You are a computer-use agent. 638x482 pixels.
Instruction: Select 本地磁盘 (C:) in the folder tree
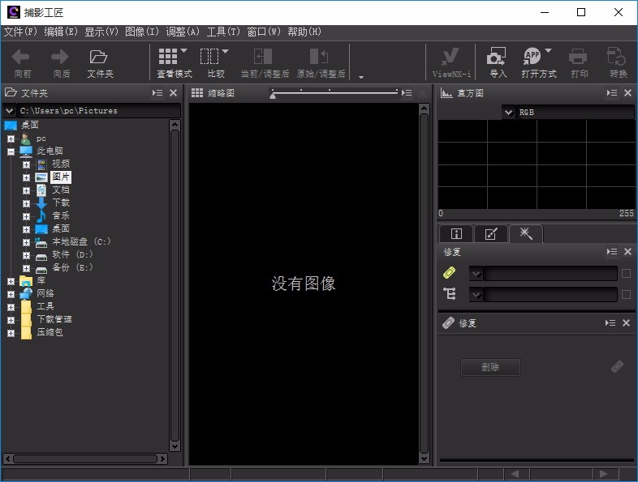(x=81, y=241)
